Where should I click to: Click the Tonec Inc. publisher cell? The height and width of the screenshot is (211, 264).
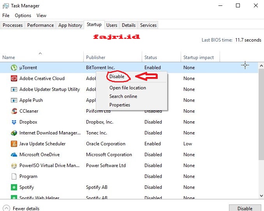(x=97, y=133)
